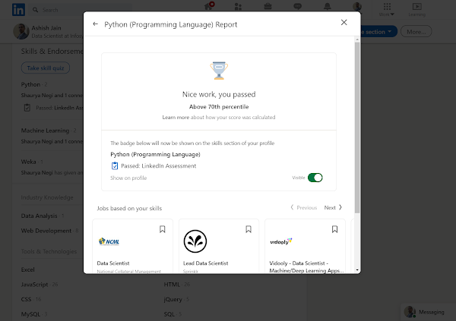Image resolution: width=456 pixels, height=321 pixels.
Task: Open the Learning icon in header
Action: [417, 9]
